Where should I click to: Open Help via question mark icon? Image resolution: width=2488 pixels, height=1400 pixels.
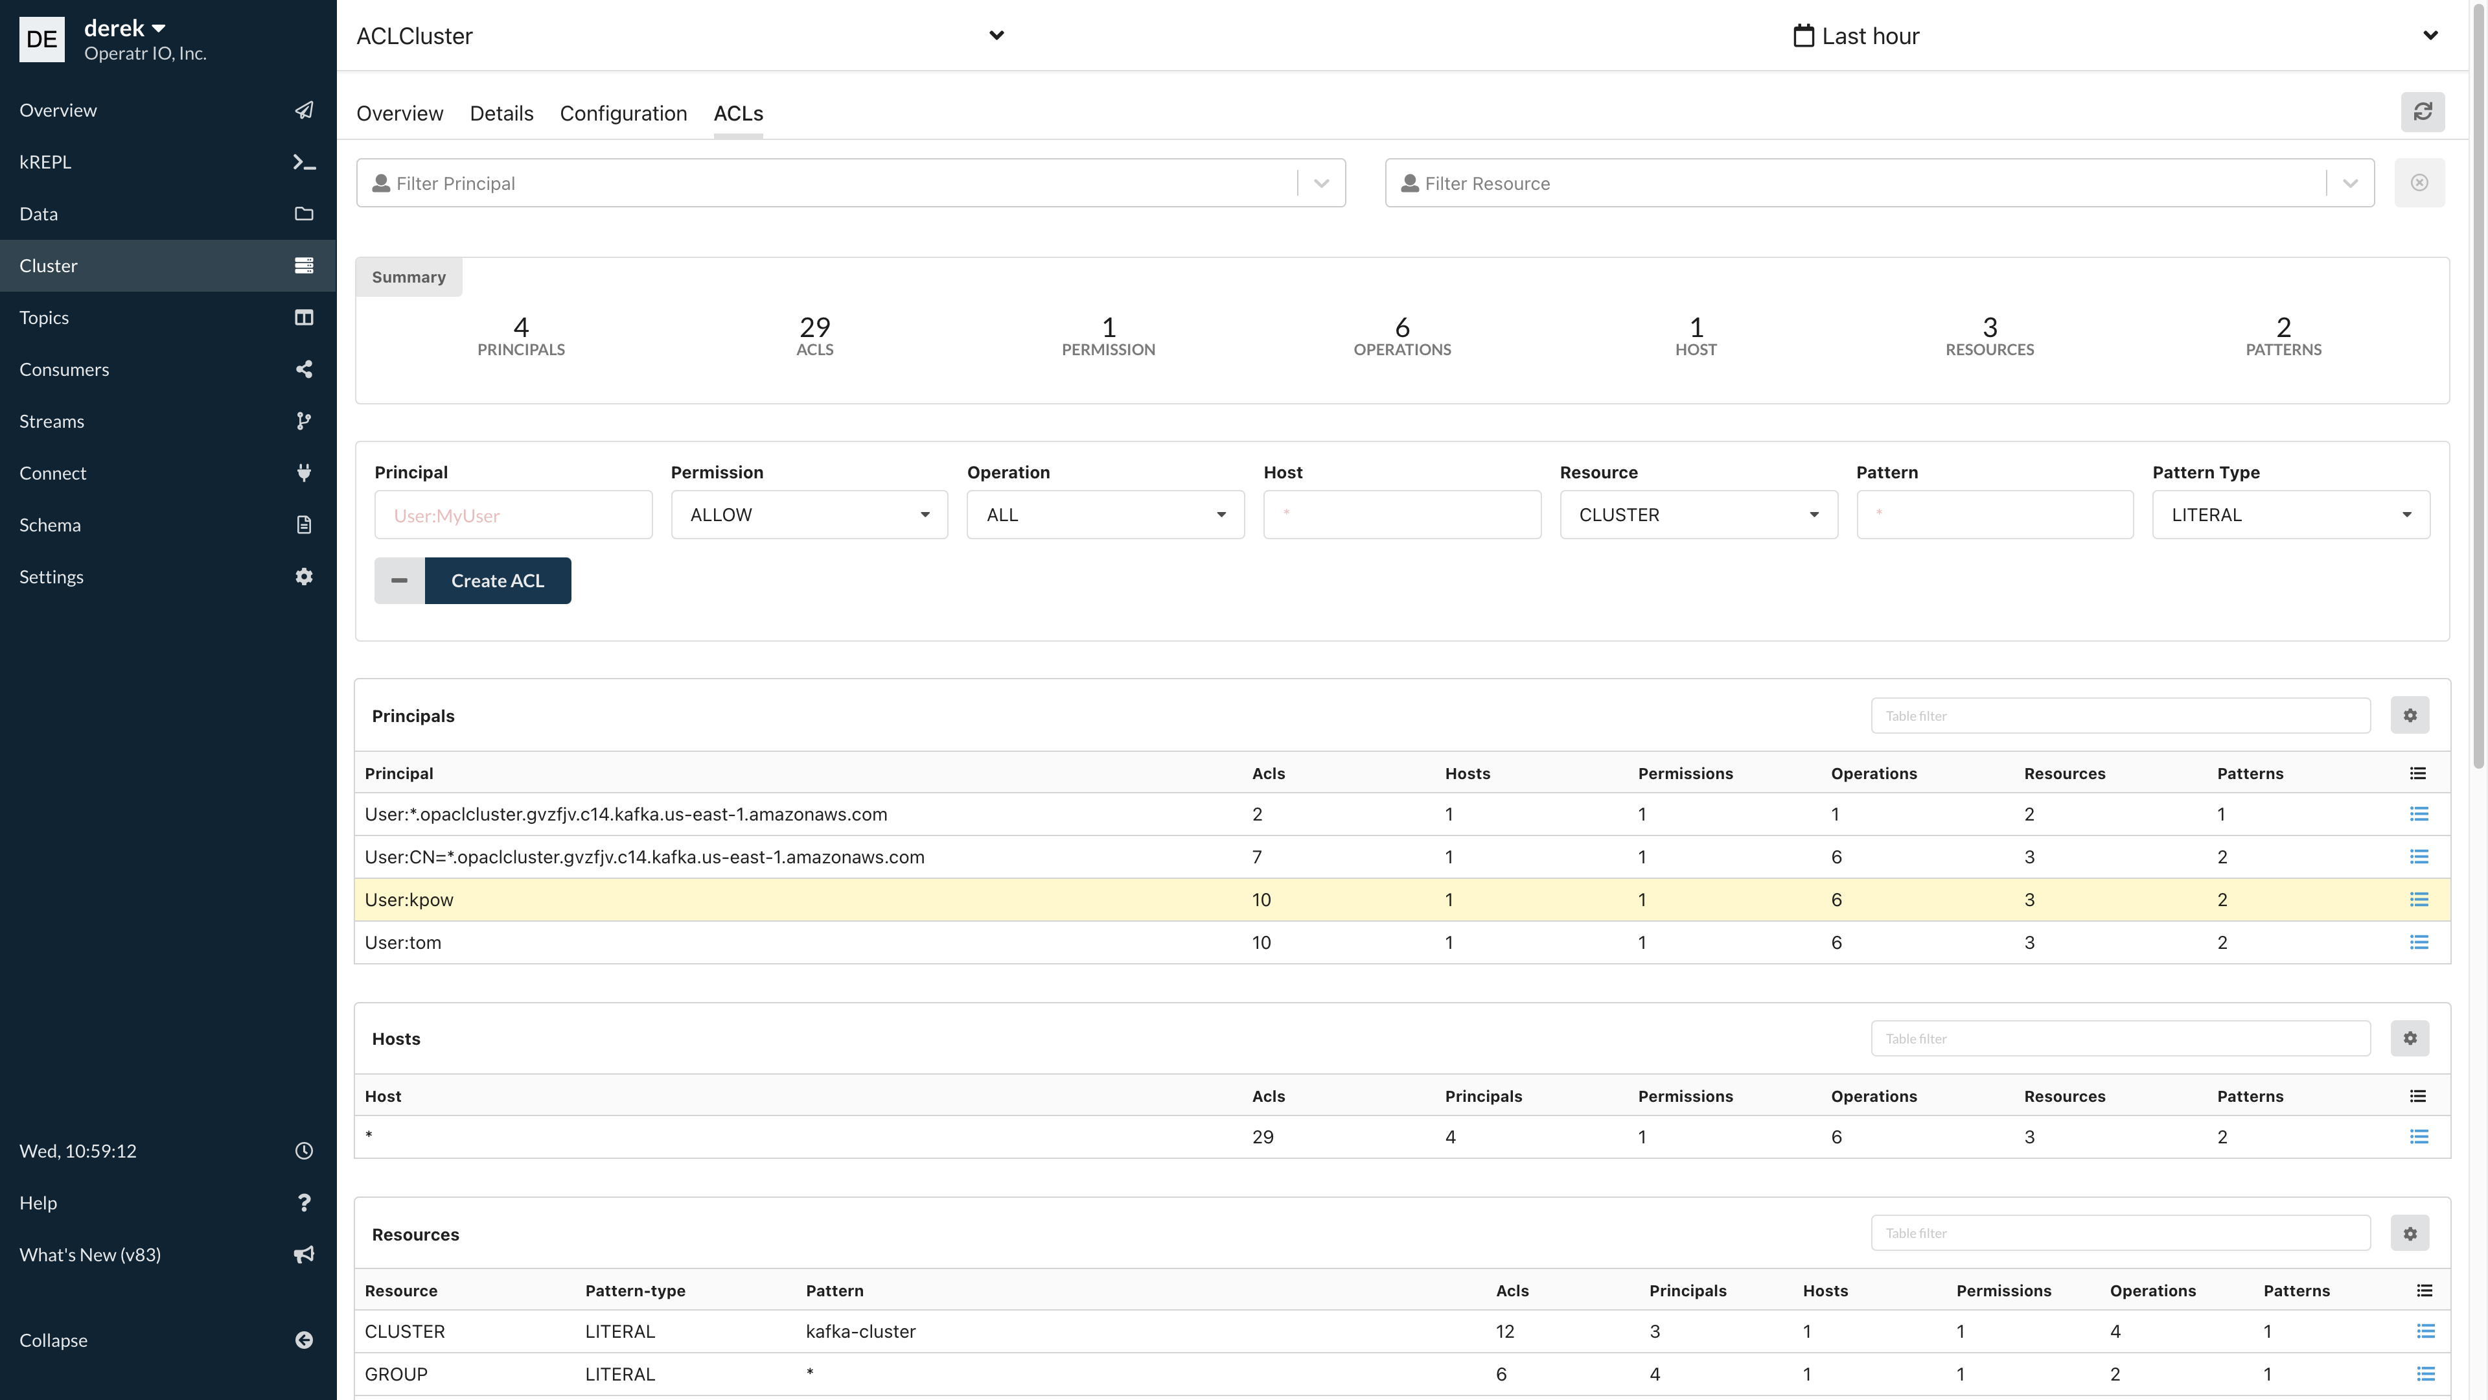[303, 1202]
